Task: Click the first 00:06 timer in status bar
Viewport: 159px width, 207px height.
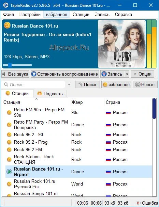Action: 83,203
